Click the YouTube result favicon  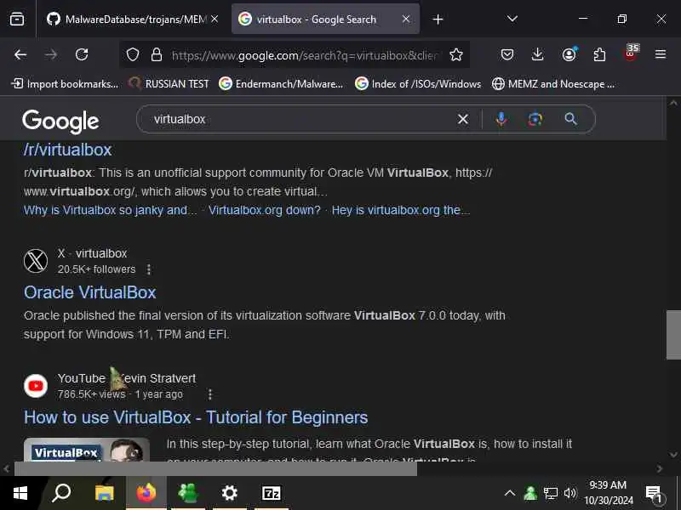point(36,386)
